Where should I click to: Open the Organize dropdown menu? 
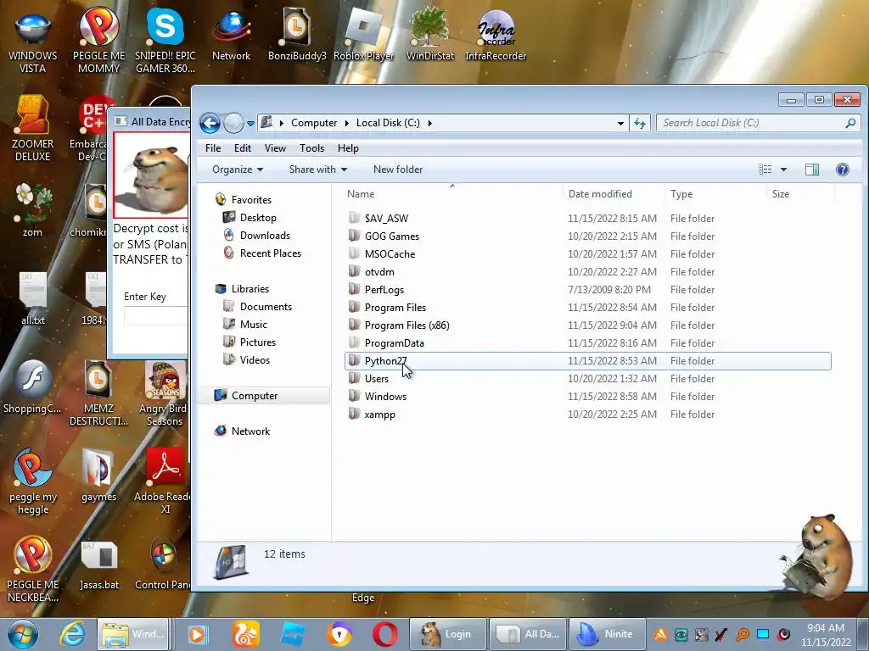point(238,170)
